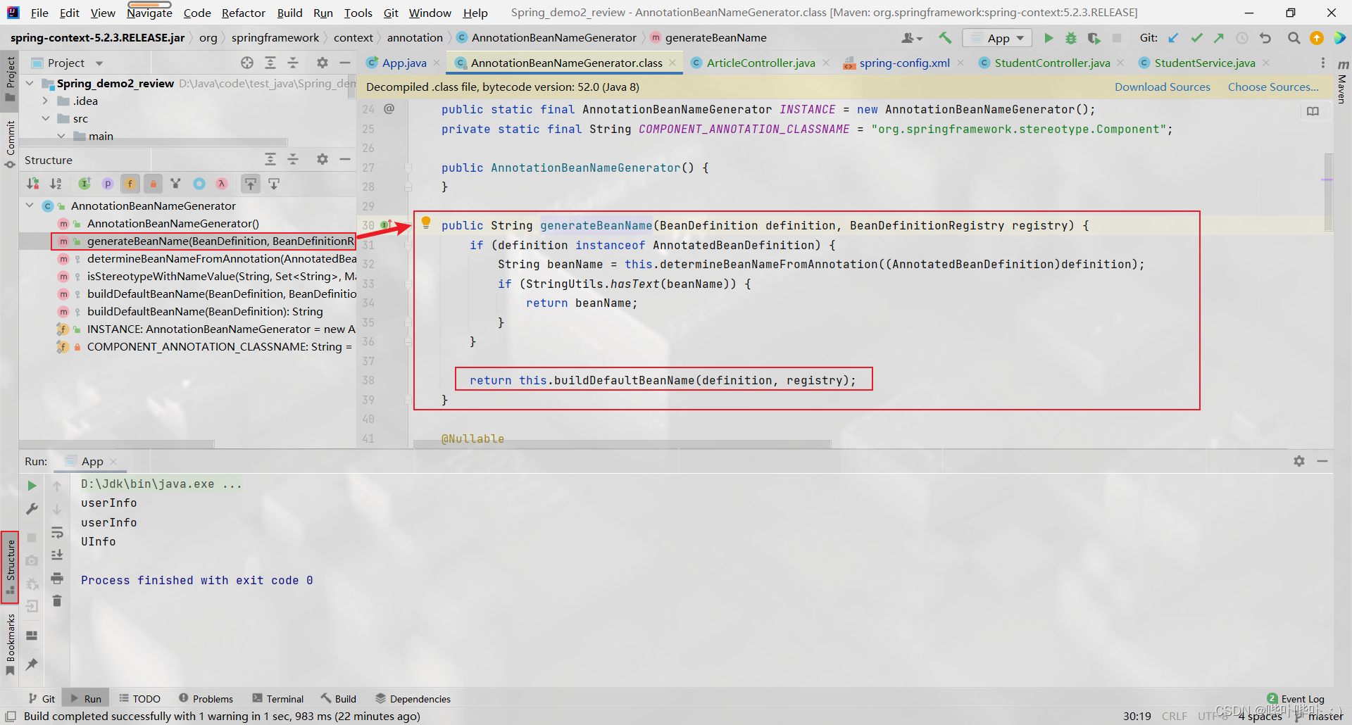Viewport: 1352px width, 725px height.
Task: Expand the .idea folder
Action: pos(46,101)
